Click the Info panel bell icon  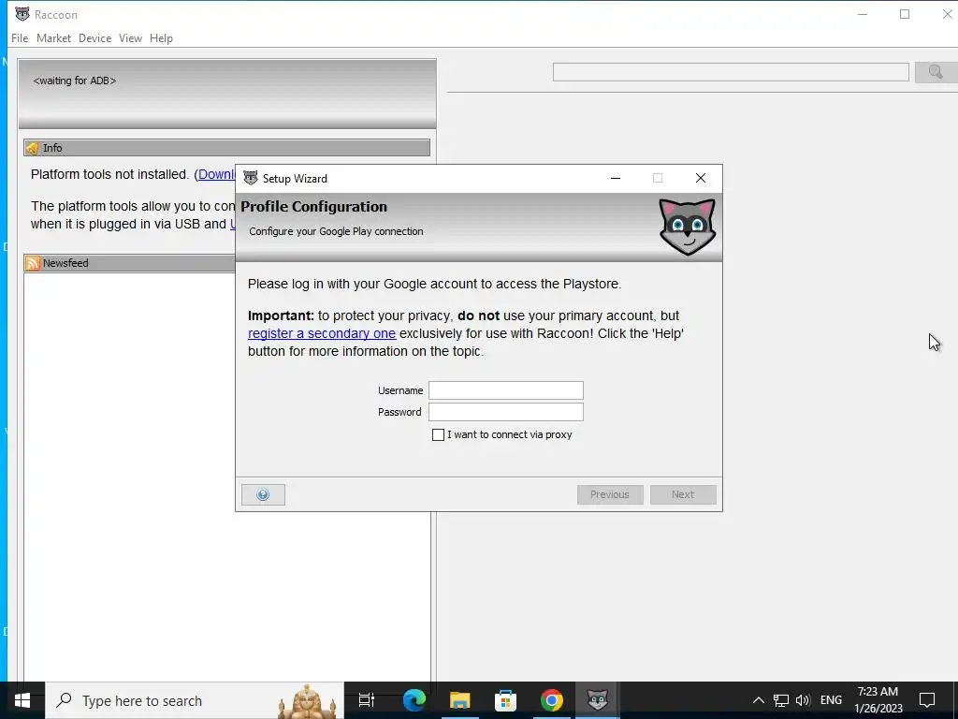pyautogui.click(x=33, y=148)
